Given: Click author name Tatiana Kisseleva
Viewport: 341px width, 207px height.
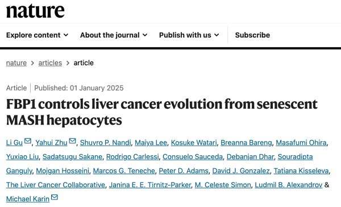Looking at the screenshot, I should click(301, 171).
